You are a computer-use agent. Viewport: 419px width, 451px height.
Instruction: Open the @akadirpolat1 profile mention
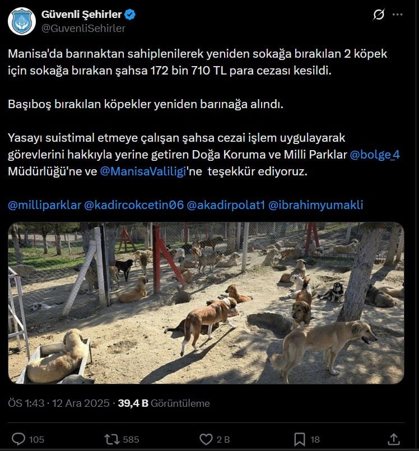pos(226,205)
